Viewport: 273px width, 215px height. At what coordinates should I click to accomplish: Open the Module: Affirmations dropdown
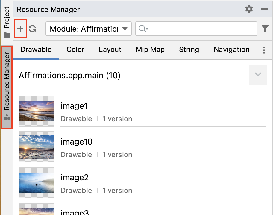(88, 29)
